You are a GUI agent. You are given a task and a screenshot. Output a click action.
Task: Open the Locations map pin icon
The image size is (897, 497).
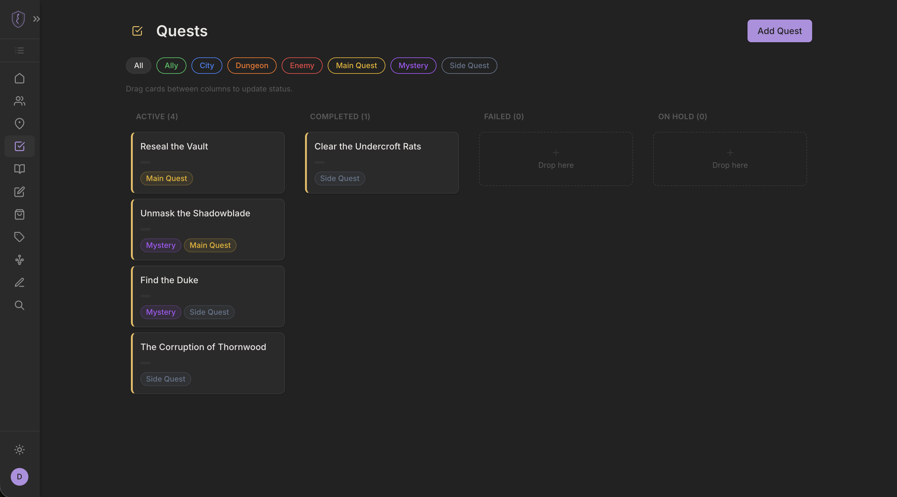20,124
